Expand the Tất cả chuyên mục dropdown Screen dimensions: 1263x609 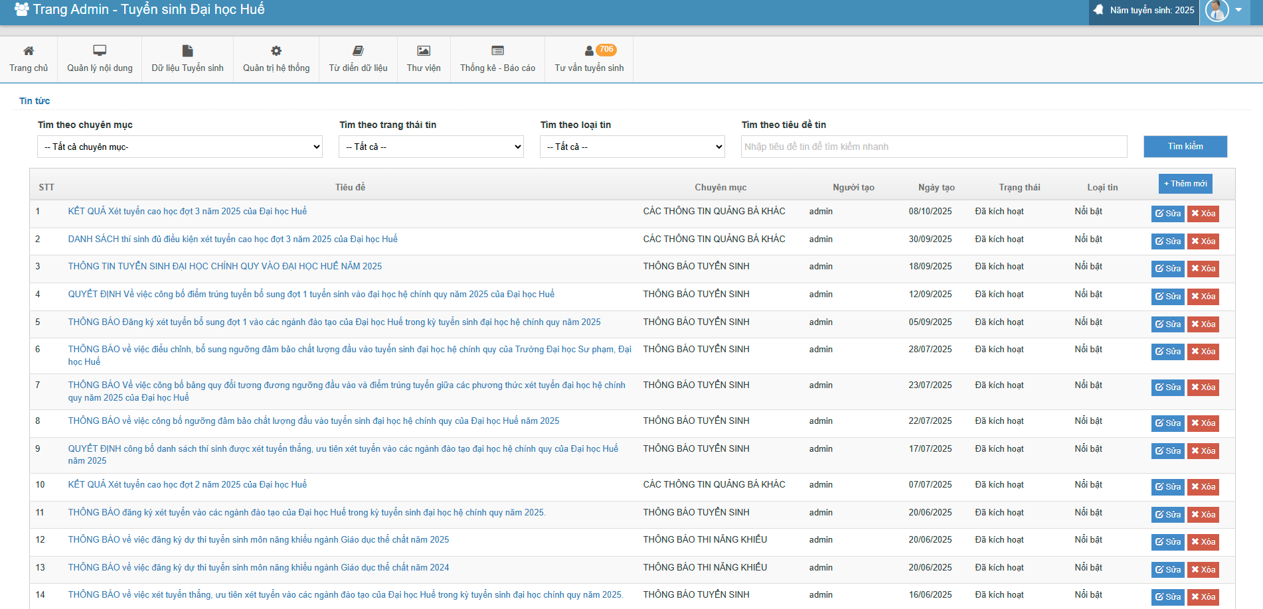point(180,147)
